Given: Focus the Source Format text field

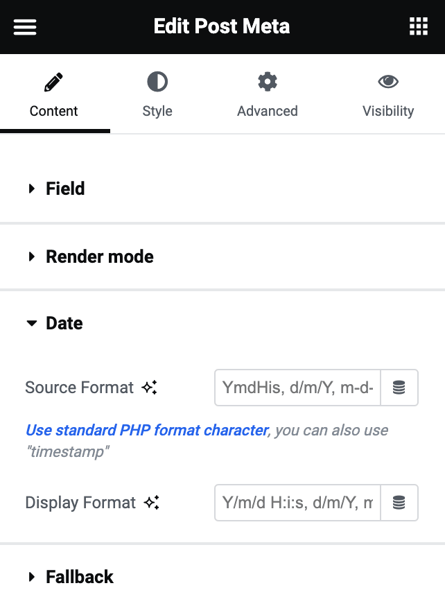Looking at the screenshot, I should click(297, 388).
